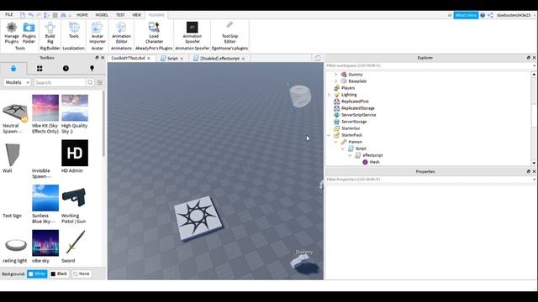Switch to the TEST ribbon tab
The image size is (538, 302).
coord(120,15)
